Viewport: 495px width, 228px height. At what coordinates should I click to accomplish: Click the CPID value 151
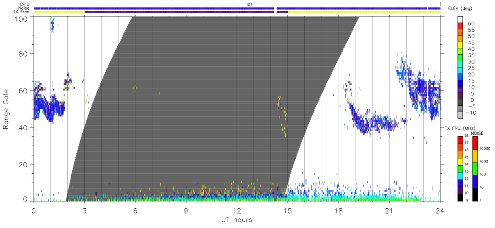click(x=249, y=4)
